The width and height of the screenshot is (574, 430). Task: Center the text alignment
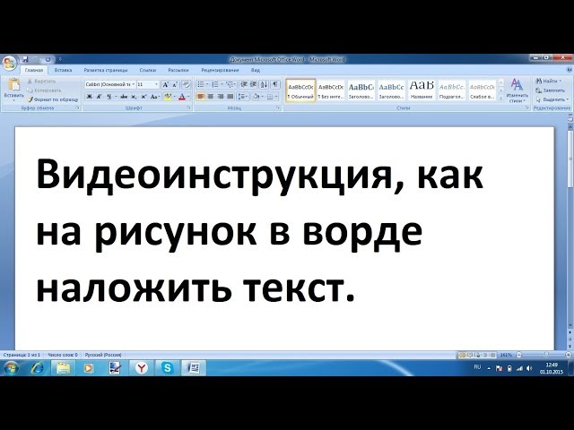click(211, 97)
